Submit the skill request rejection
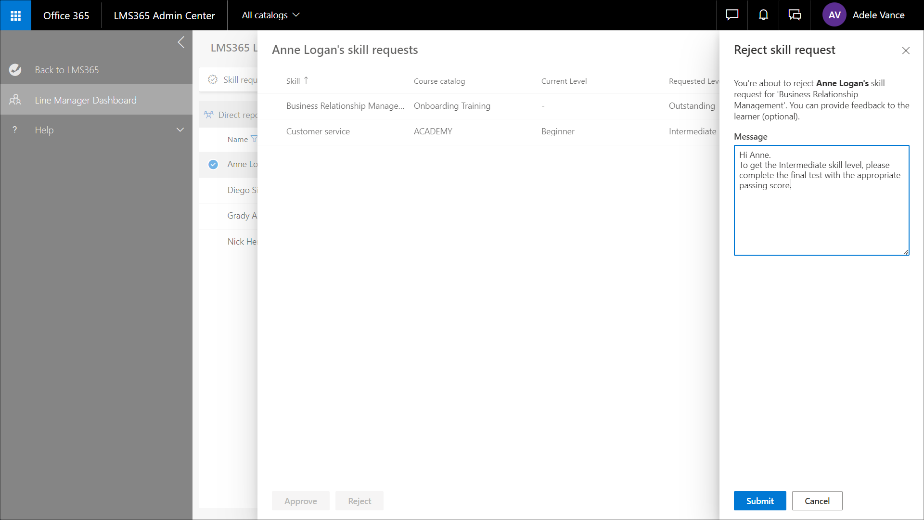This screenshot has width=924, height=520. [759, 501]
